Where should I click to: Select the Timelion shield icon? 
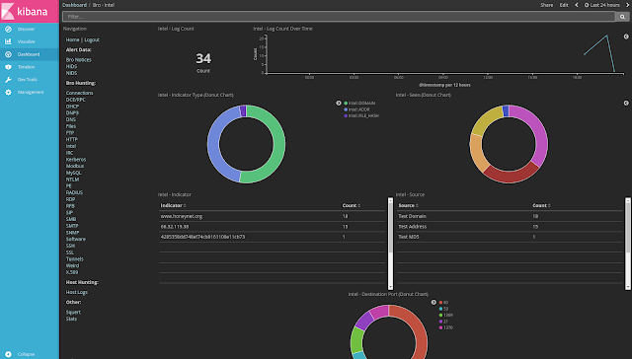(x=8, y=67)
